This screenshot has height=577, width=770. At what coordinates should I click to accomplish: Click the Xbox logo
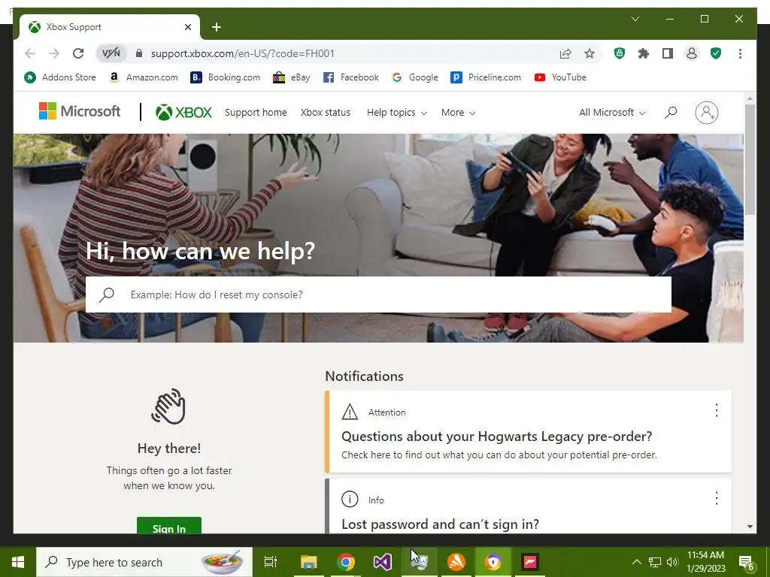coord(183,113)
